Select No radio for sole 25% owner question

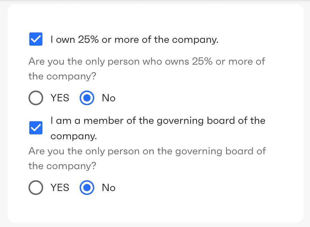point(87,98)
